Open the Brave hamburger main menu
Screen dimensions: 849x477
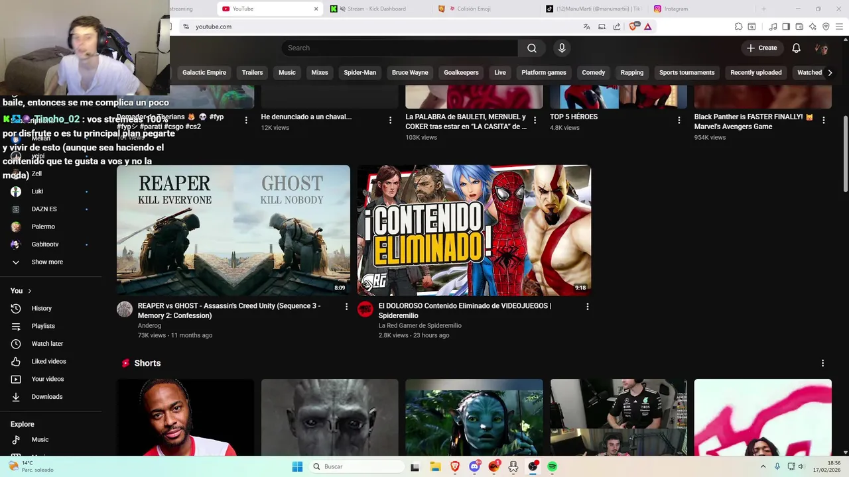[x=839, y=26]
